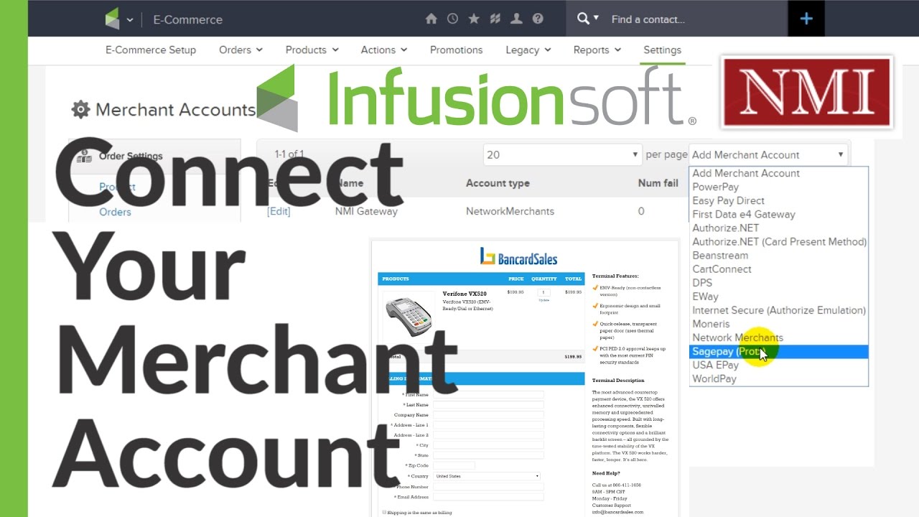Expand the Actions menu
This screenshot has width=919, height=517.
[384, 50]
